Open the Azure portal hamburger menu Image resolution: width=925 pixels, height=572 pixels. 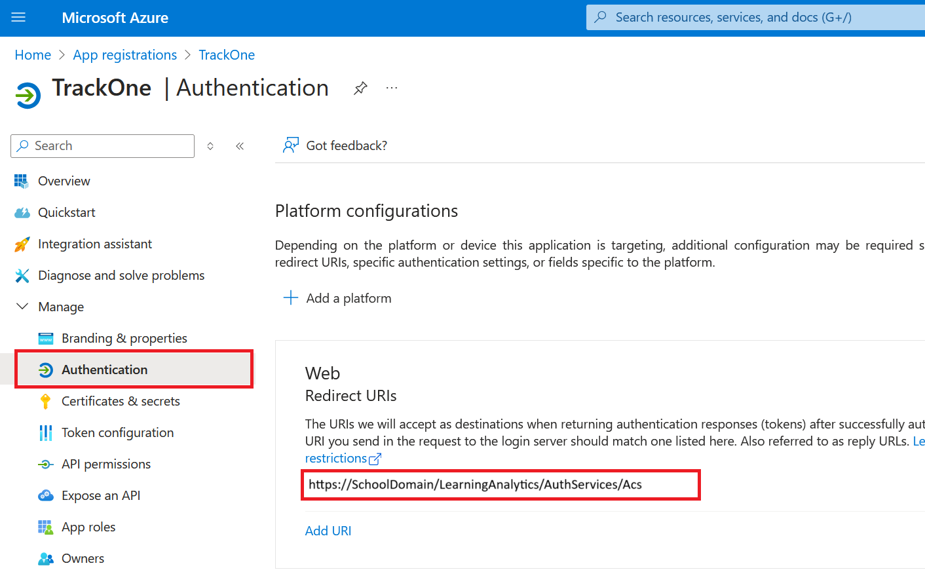pyautogui.click(x=18, y=18)
